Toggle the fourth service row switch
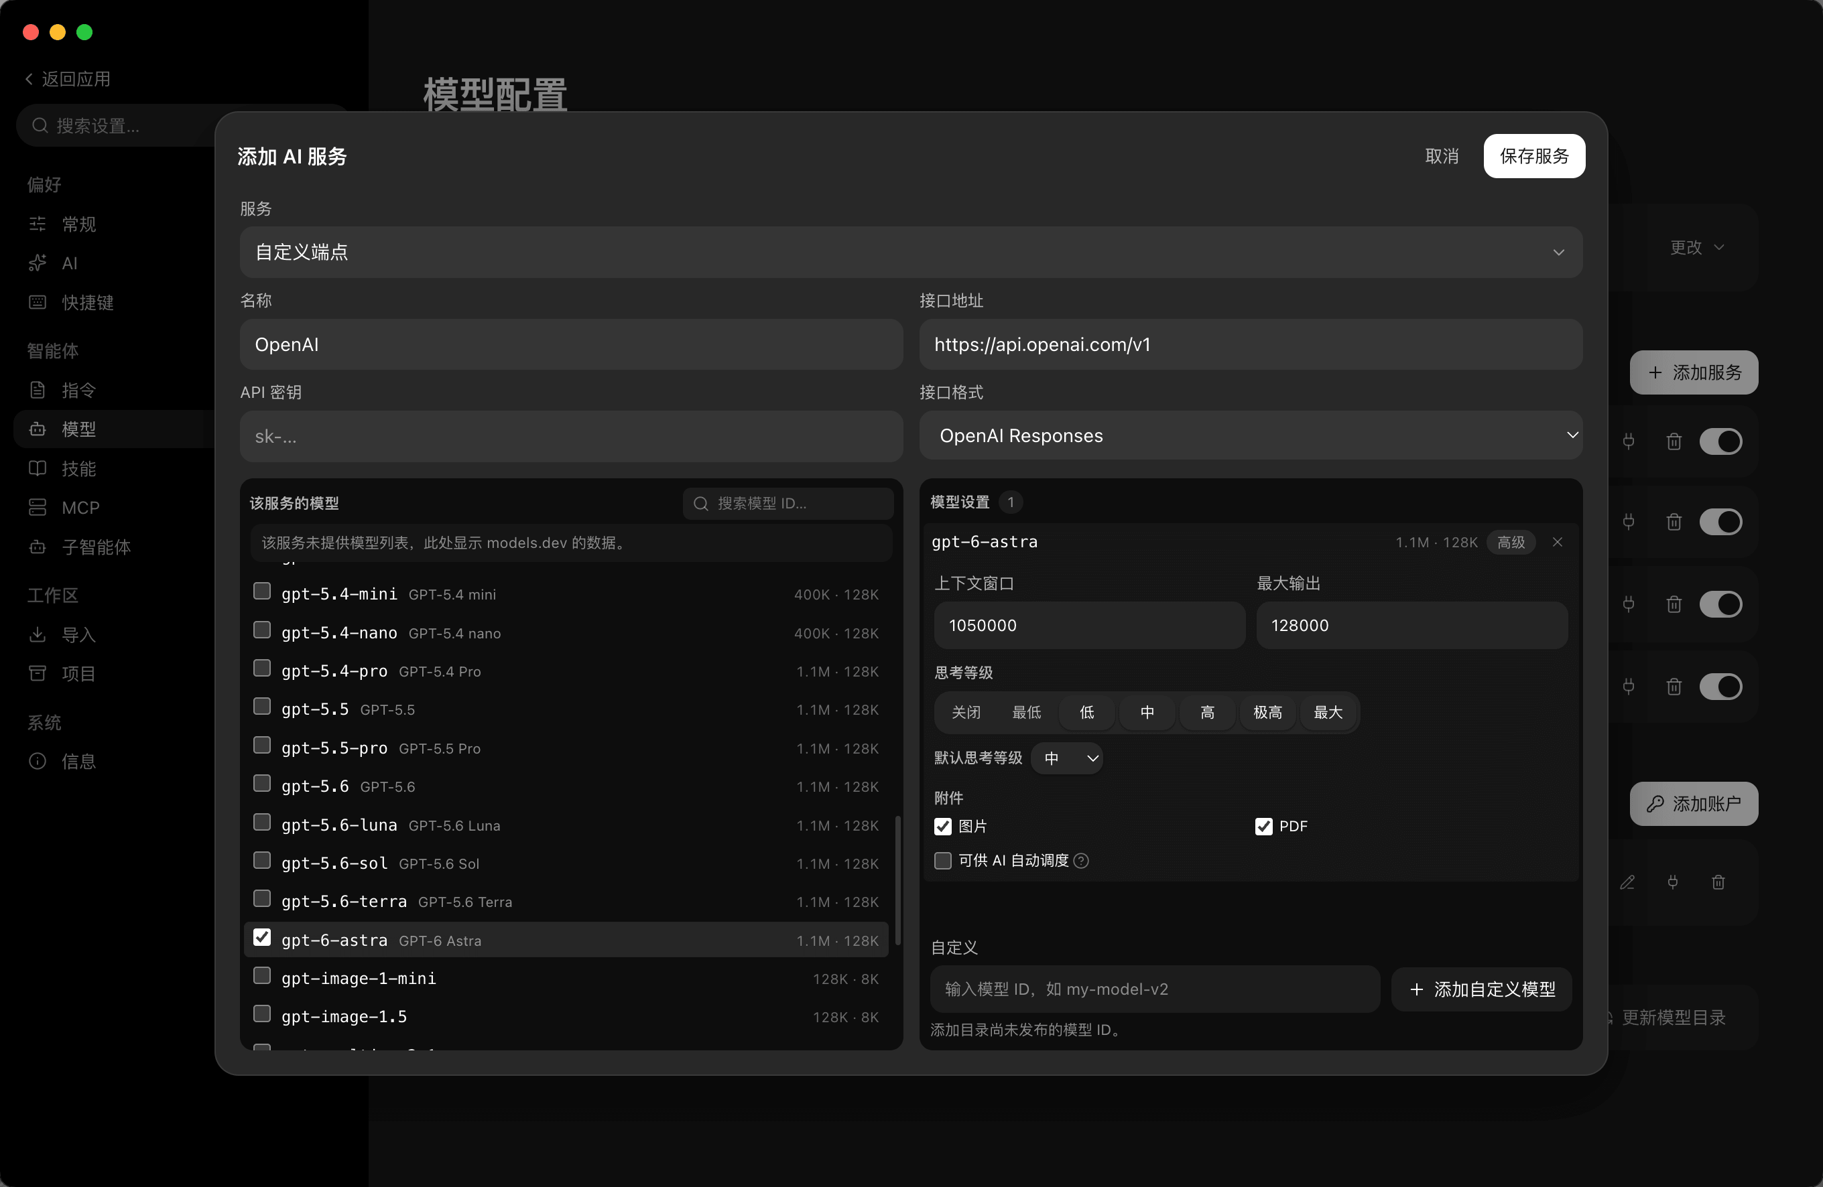Screen dimensions: 1823x1187 pos(1720,686)
